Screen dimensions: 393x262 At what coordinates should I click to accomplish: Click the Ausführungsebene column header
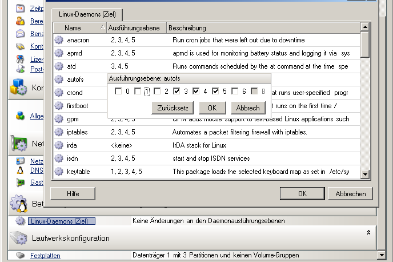137,28
